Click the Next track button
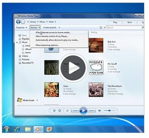 coord(91,111)
